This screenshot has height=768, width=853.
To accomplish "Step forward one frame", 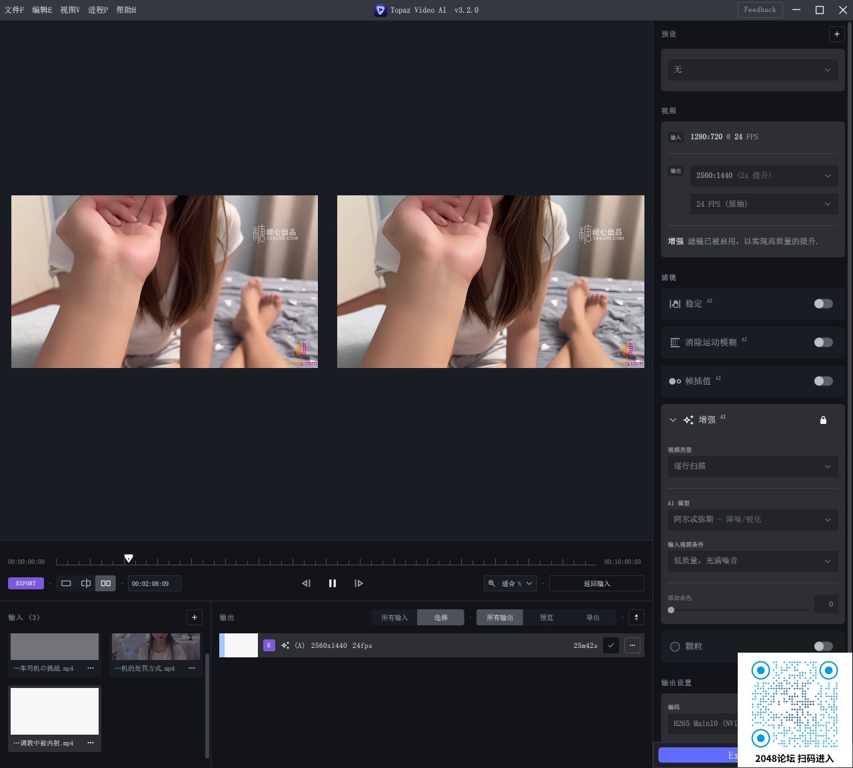I will click(359, 583).
